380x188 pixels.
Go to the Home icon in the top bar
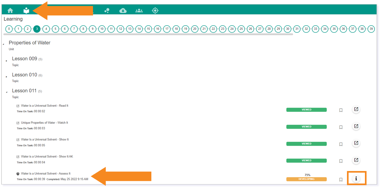tap(10, 11)
